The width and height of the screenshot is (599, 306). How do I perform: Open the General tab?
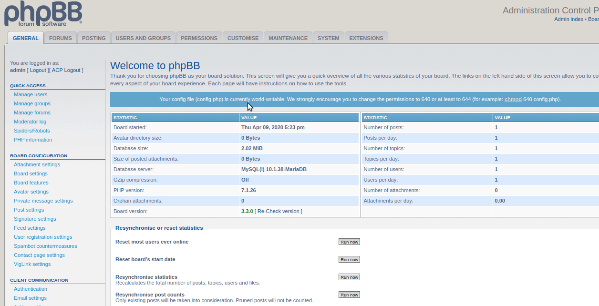pos(26,38)
